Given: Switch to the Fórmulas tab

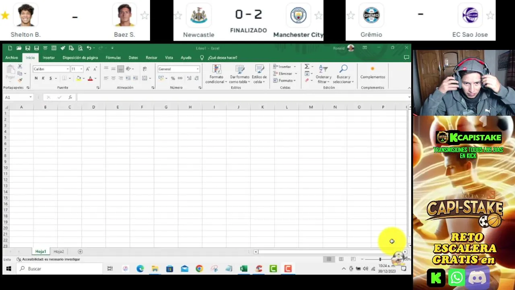Looking at the screenshot, I should [x=113, y=58].
